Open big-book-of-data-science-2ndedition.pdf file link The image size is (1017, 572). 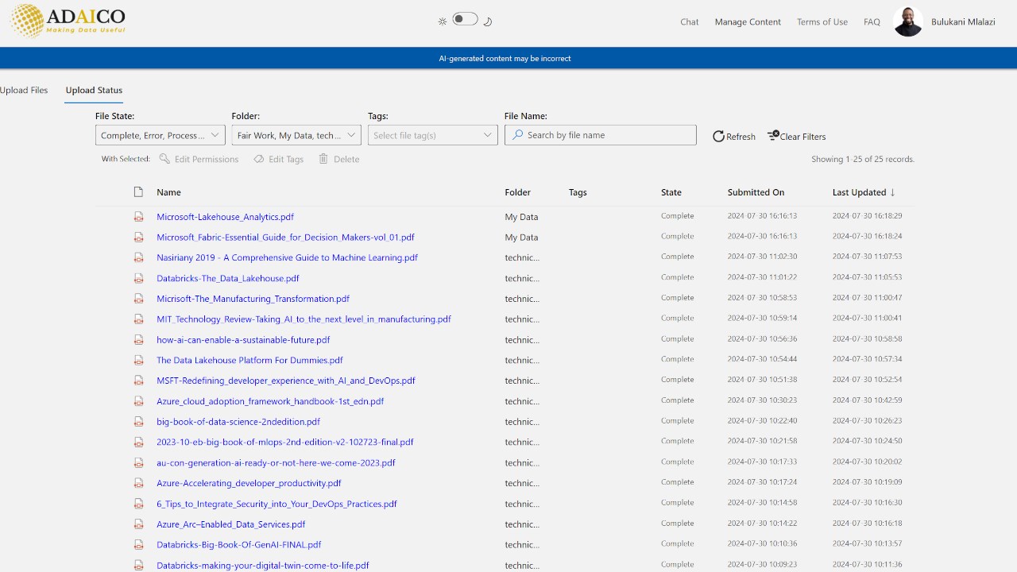coord(238,422)
